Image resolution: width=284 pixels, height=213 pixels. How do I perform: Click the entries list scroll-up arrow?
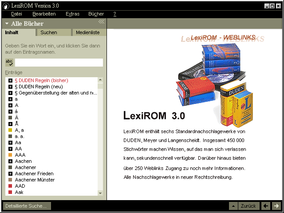pos(100,80)
